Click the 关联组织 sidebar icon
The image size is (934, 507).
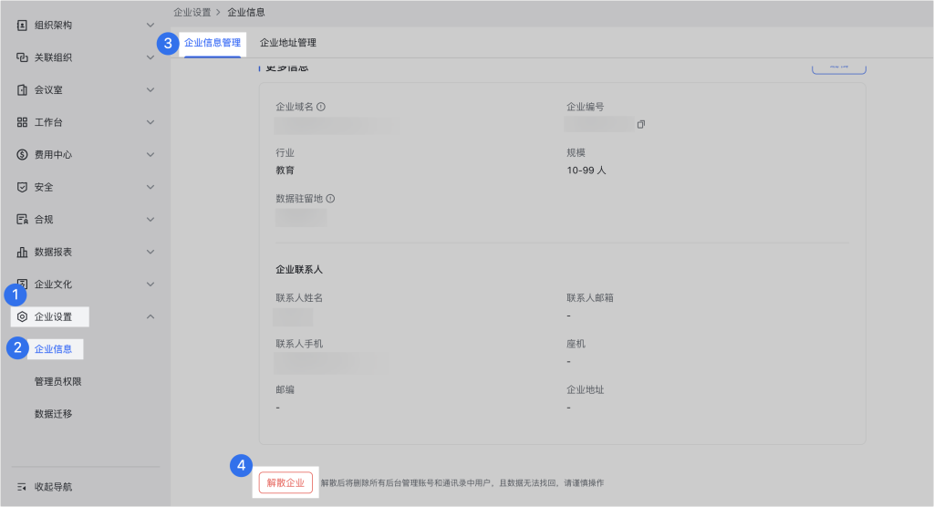22,57
